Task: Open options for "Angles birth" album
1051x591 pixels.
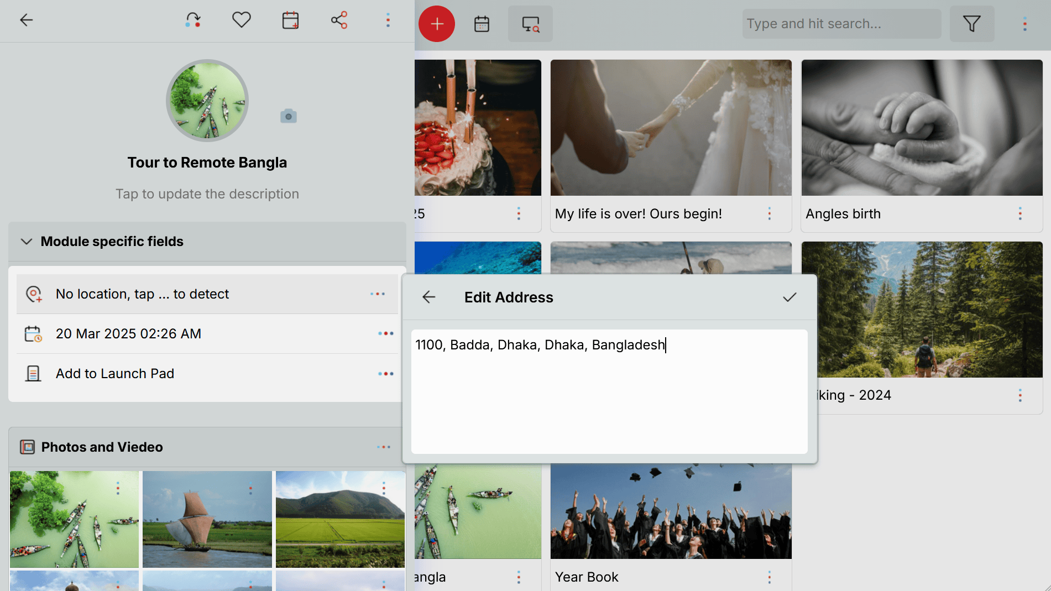Action: point(1020,213)
